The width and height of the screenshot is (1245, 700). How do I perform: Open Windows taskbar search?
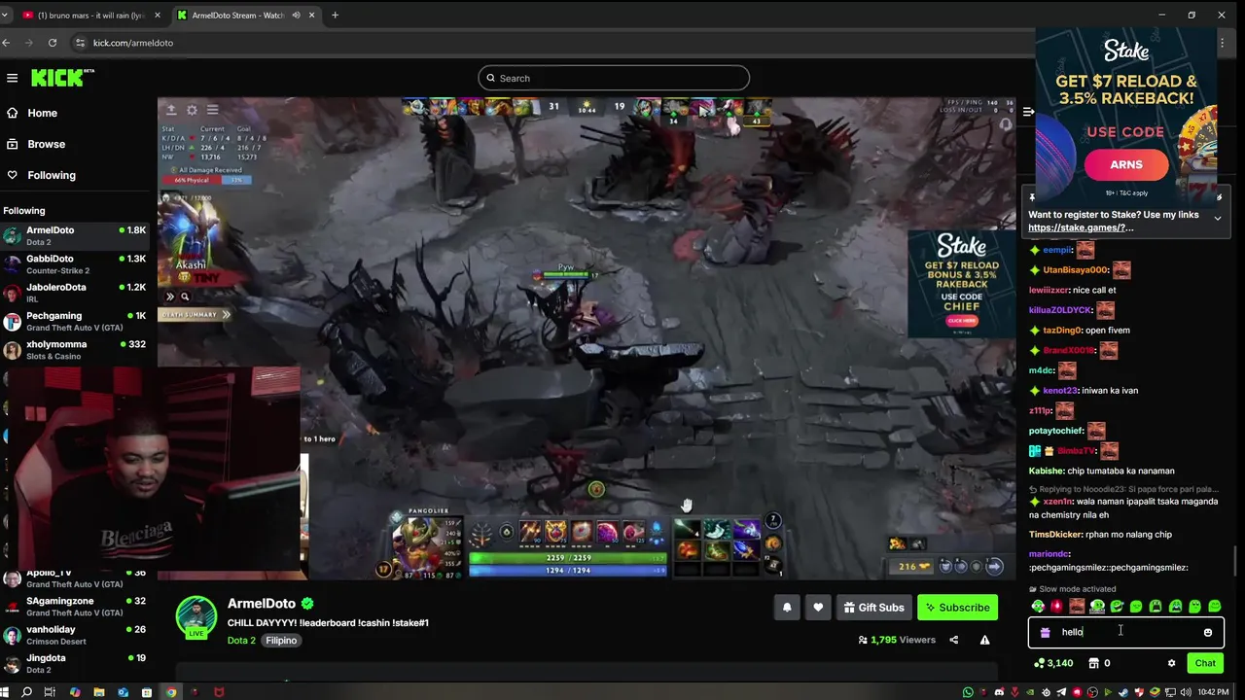(x=27, y=692)
